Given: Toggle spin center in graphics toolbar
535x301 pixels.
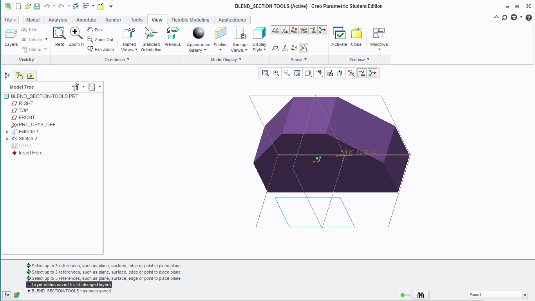Looking at the screenshot, I should coord(372,73).
